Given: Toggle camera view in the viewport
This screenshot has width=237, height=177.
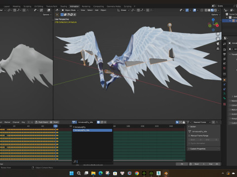Looking at the screenshot, I should [x=218, y=44].
